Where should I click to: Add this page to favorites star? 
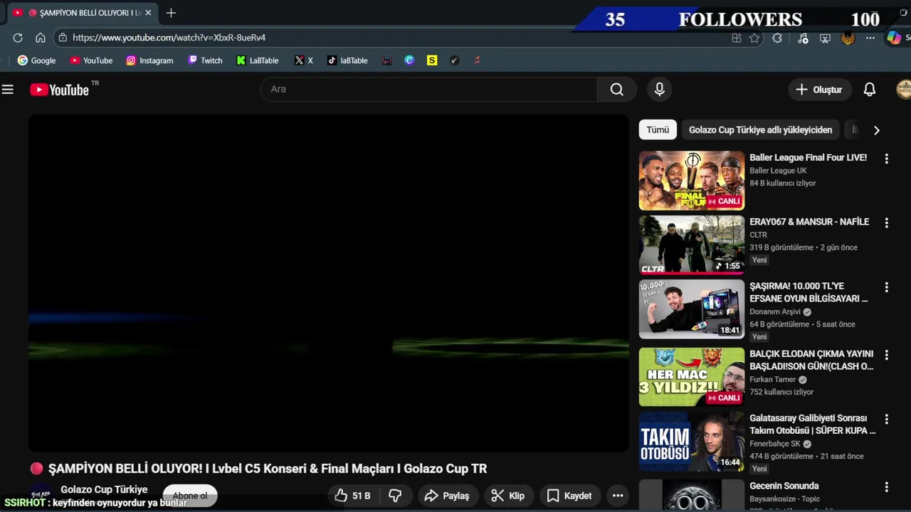coord(754,38)
